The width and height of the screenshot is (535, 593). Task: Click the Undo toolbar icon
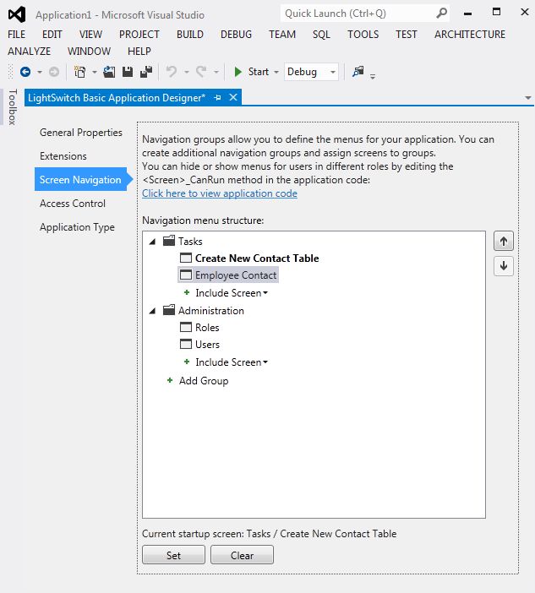coord(172,72)
